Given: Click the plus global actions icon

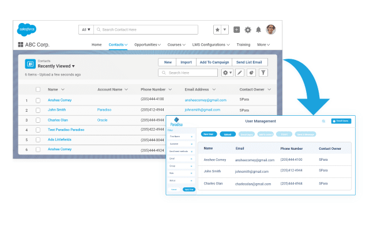Looking at the screenshot, I should pos(237,29).
